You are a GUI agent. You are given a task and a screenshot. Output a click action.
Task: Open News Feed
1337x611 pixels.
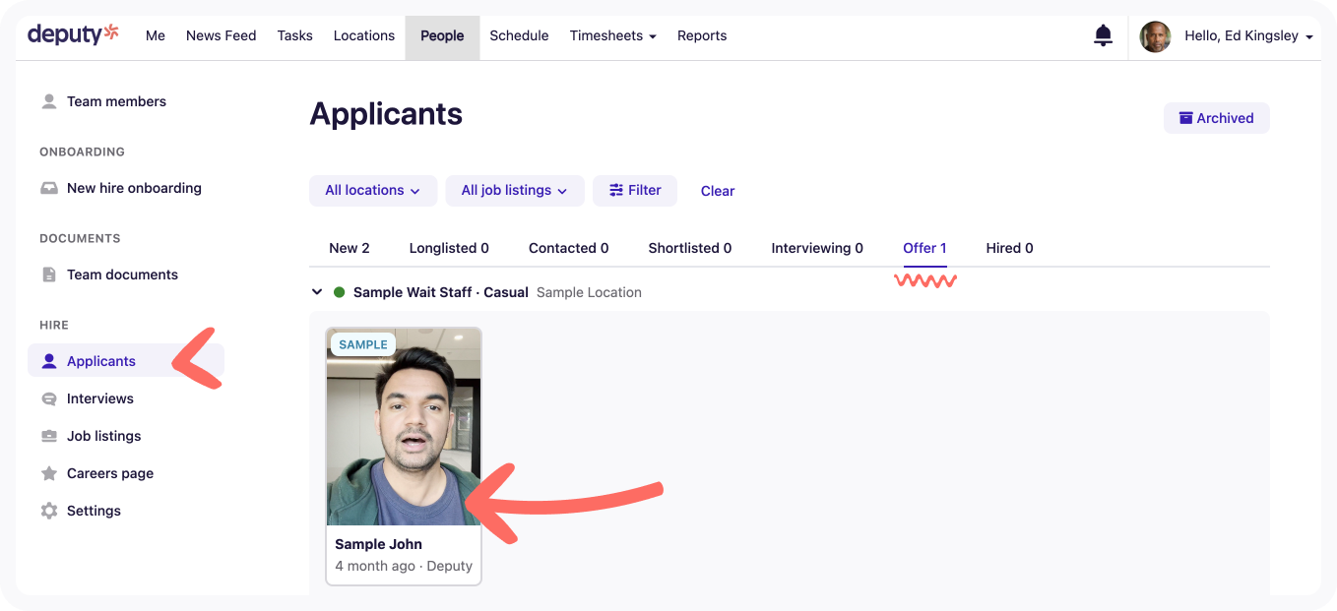pyautogui.click(x=221, y=35)
